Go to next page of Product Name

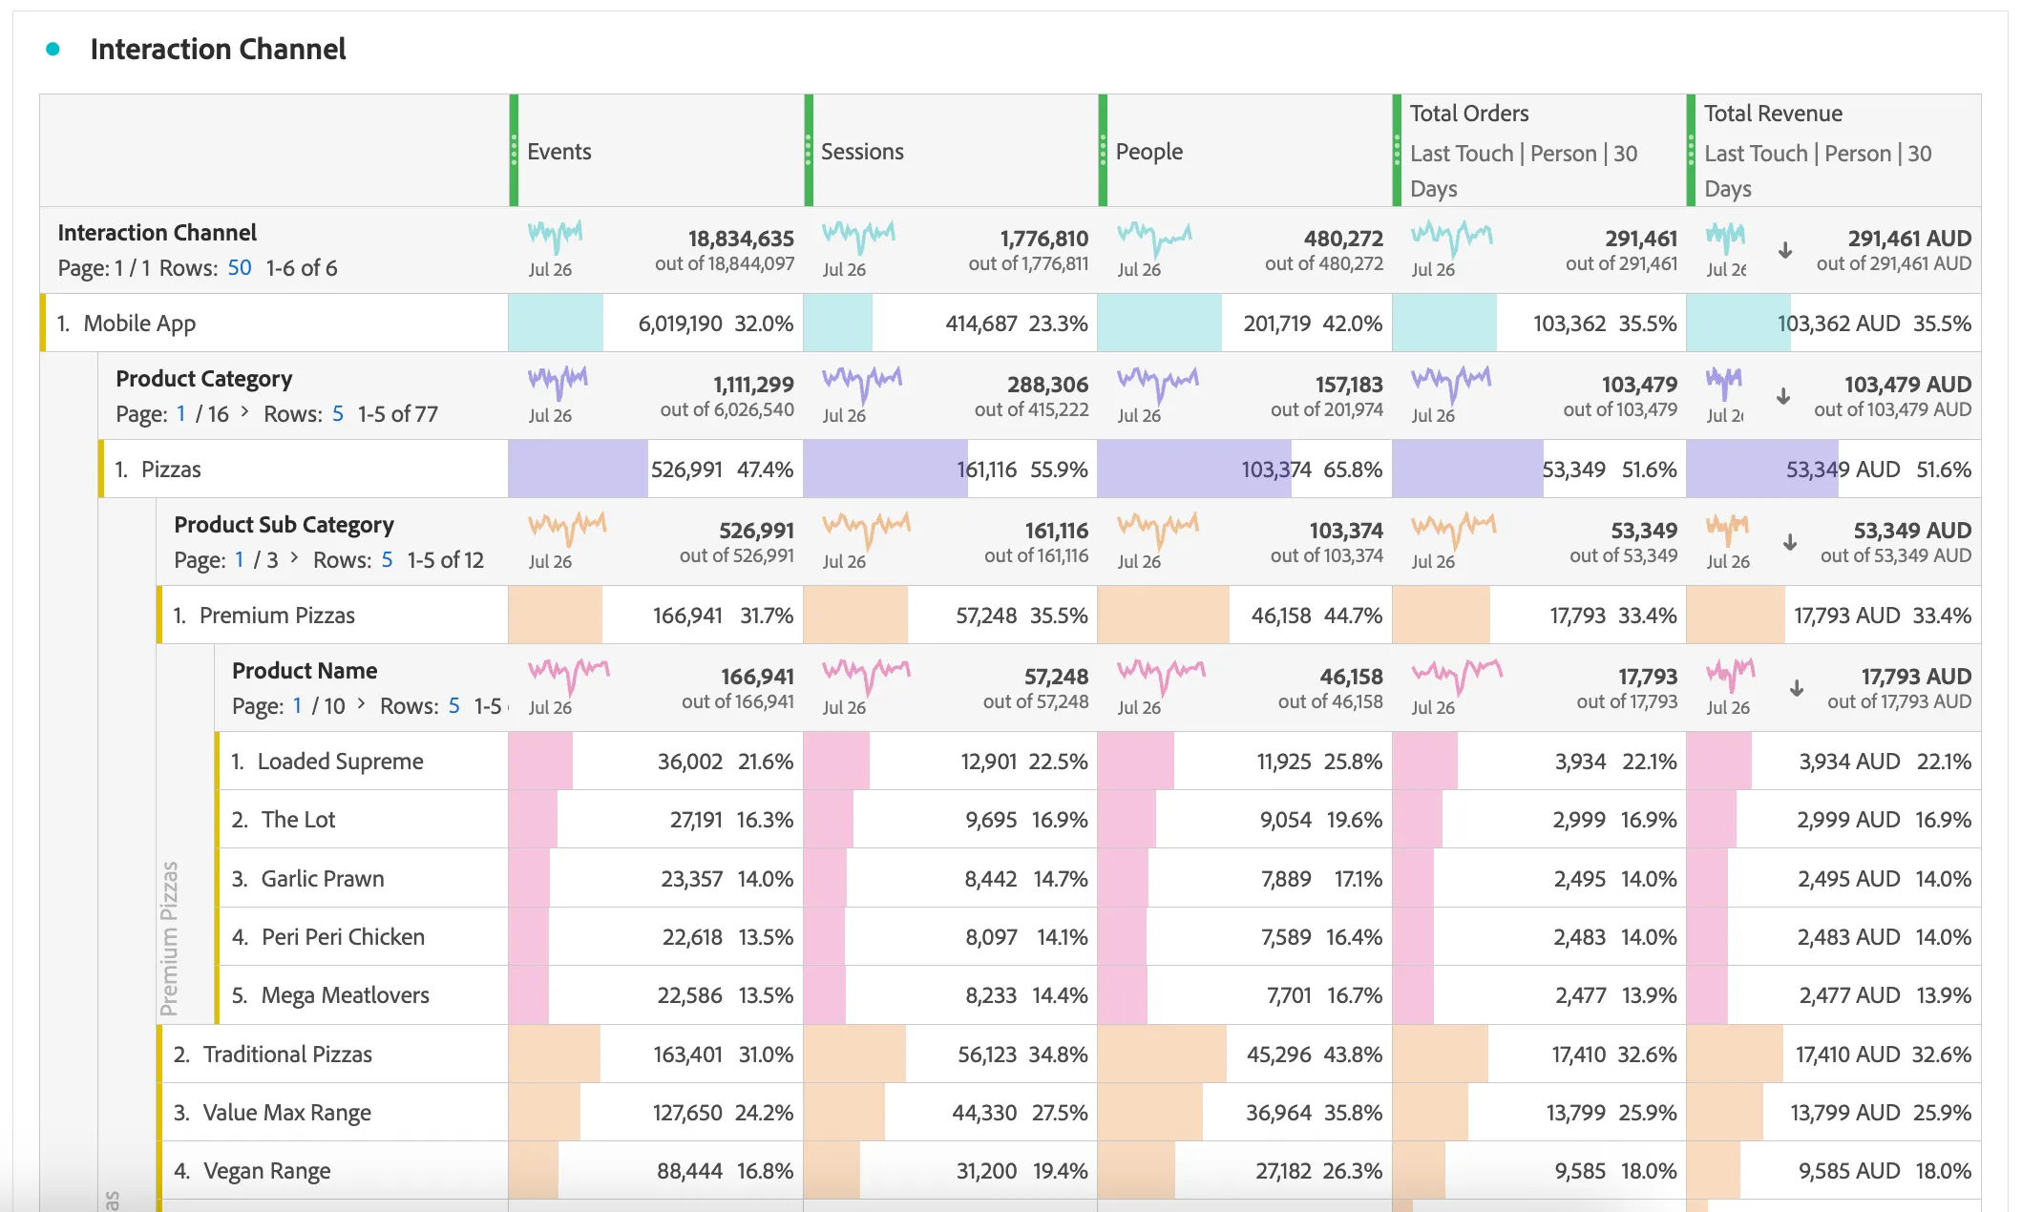[362, 703]
